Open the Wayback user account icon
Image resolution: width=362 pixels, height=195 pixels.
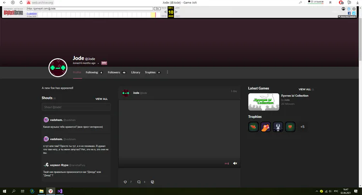[343, 9]
